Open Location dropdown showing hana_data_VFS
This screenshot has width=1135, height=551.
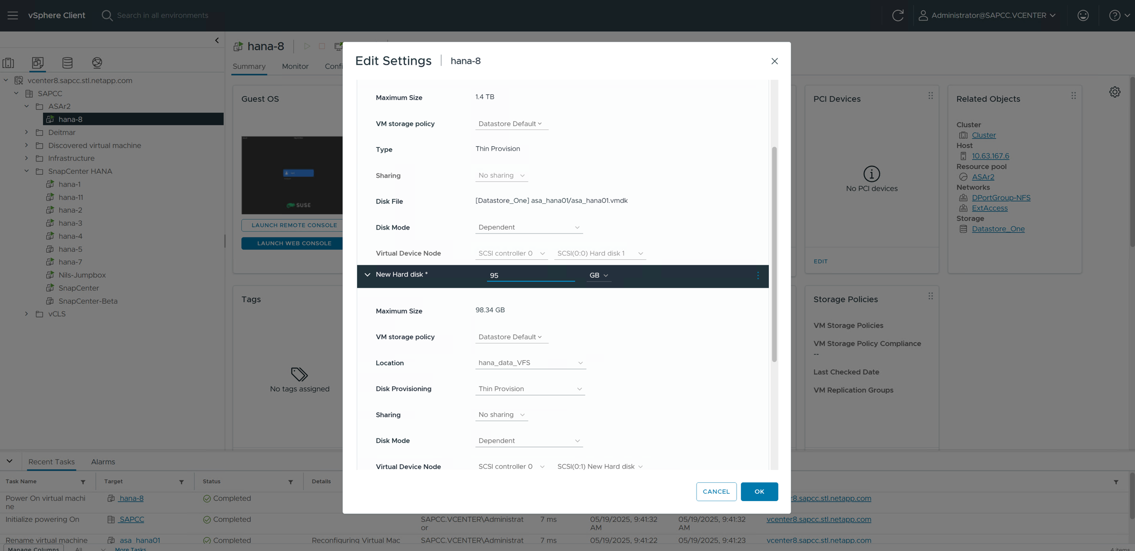pos(530,363)
